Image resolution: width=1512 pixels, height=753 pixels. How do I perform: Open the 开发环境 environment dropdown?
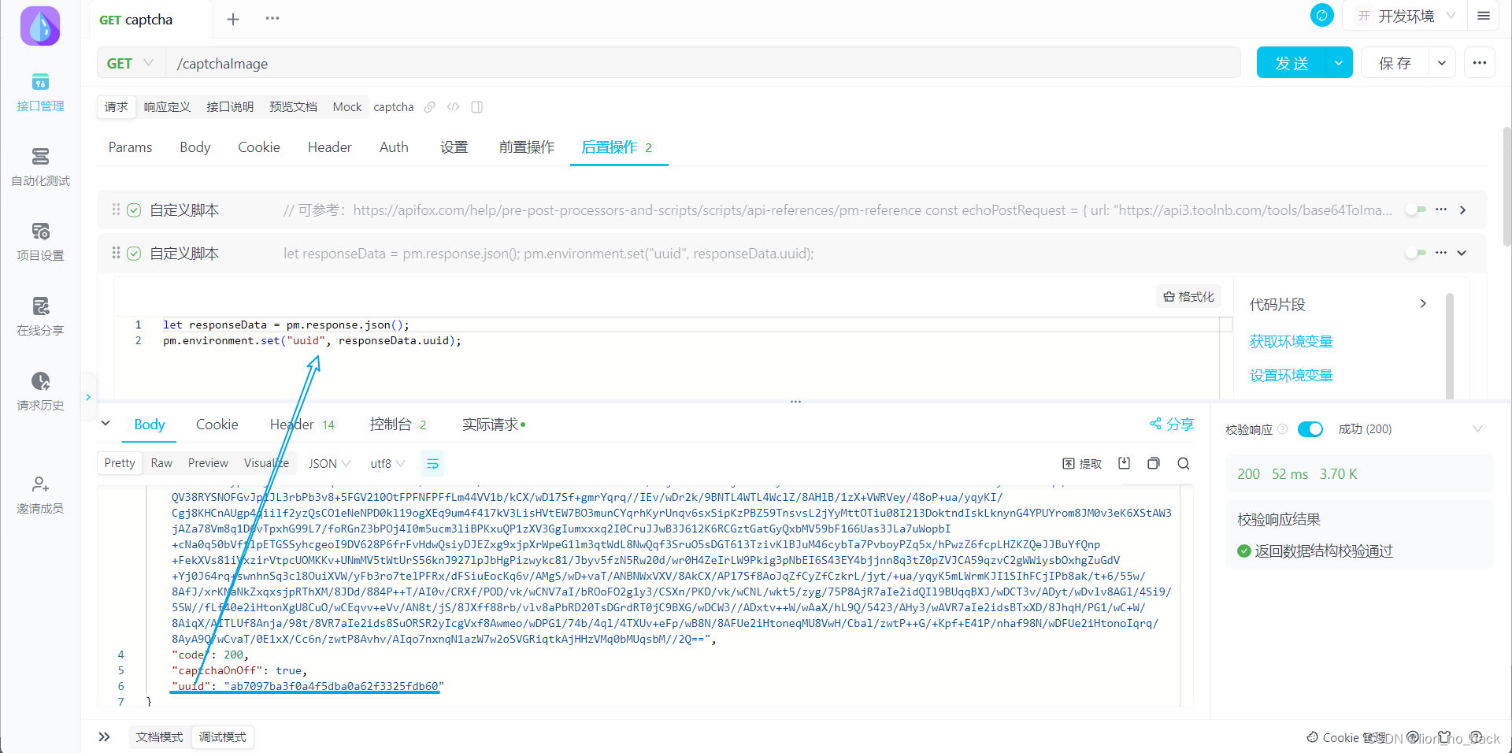1406,16
